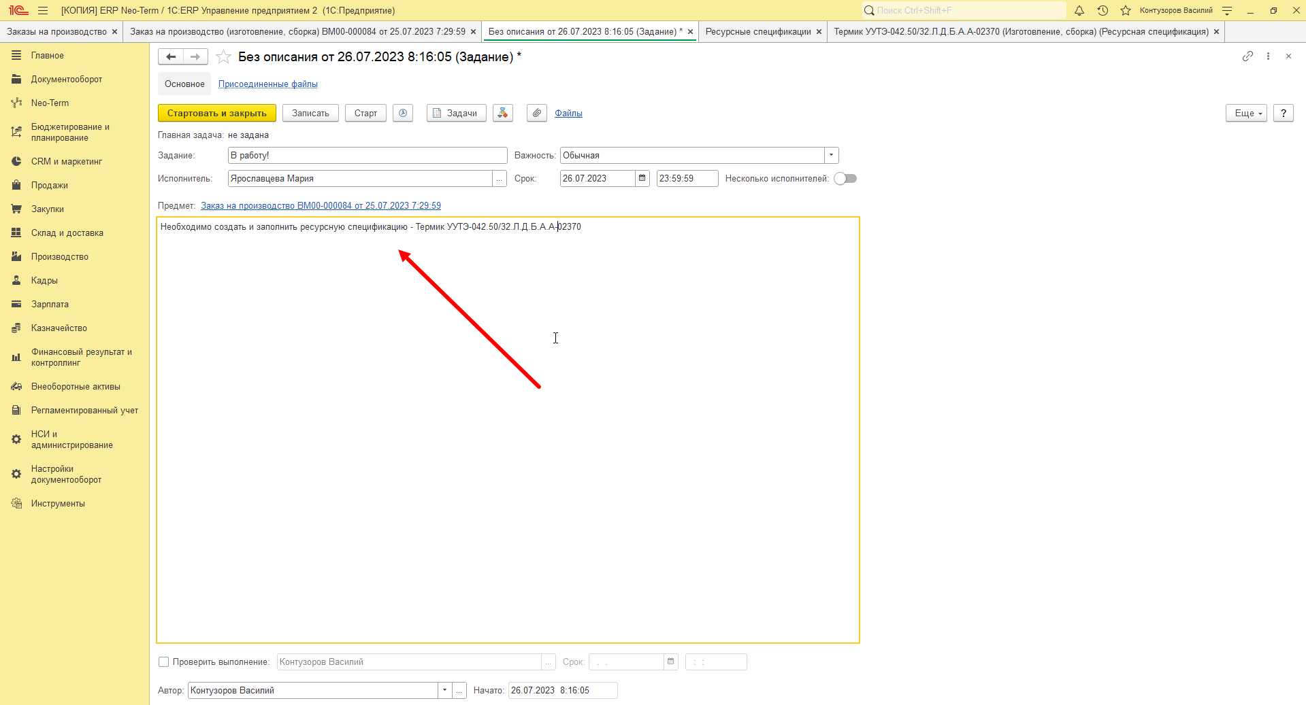The height and width of the screenshot is (705, 1306).
Task: Click the paperclip attach icon
Action: click(537, 113)
